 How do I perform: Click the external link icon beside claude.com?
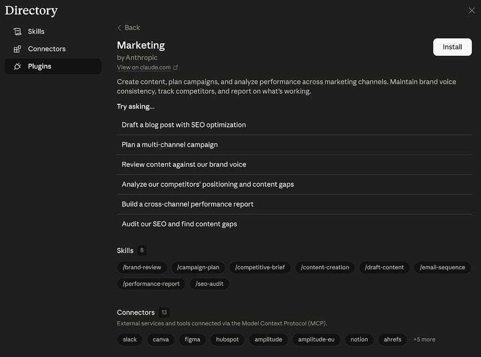[175, 67]
